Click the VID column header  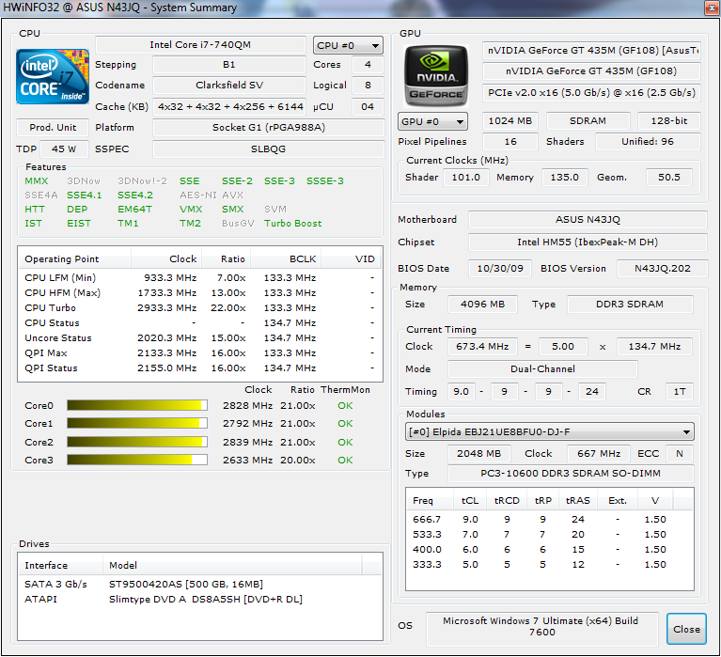pos(351,258)
